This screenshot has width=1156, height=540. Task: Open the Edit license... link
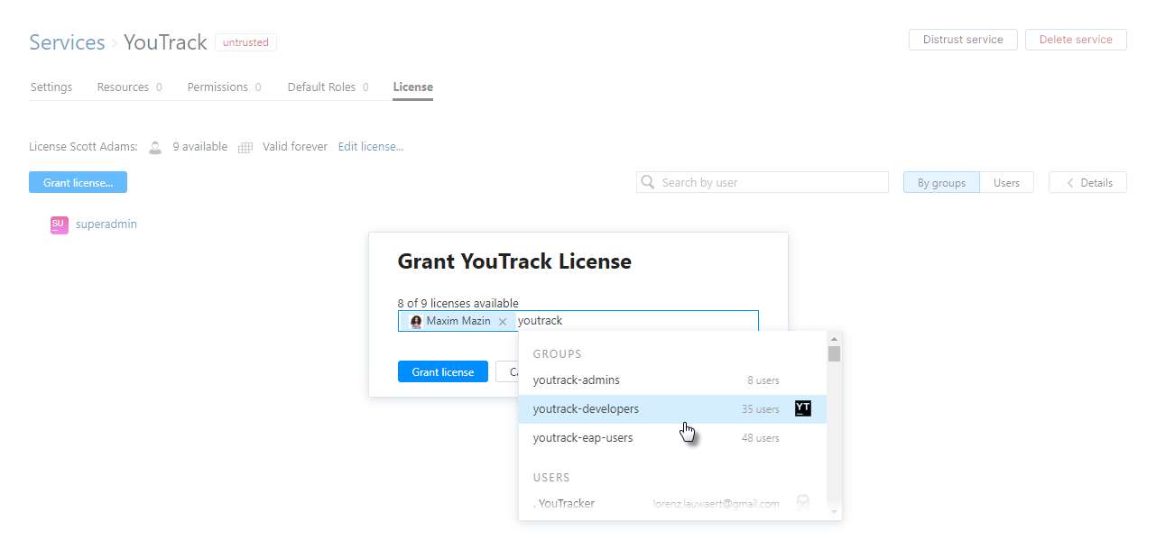371,147
